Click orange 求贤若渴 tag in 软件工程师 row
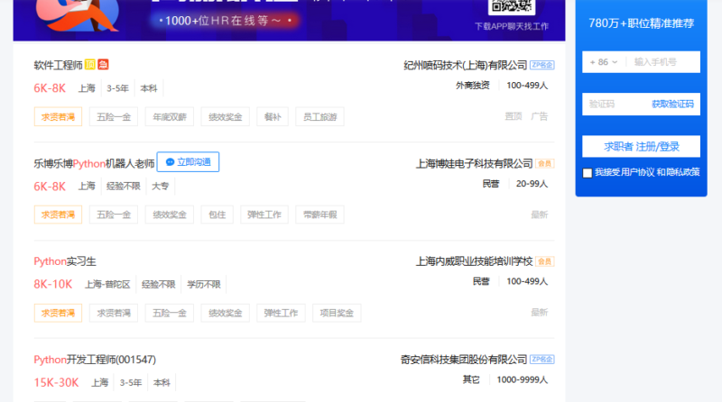Image resolution: width=722 pixels, height=402 pixels. coord(58,117)
